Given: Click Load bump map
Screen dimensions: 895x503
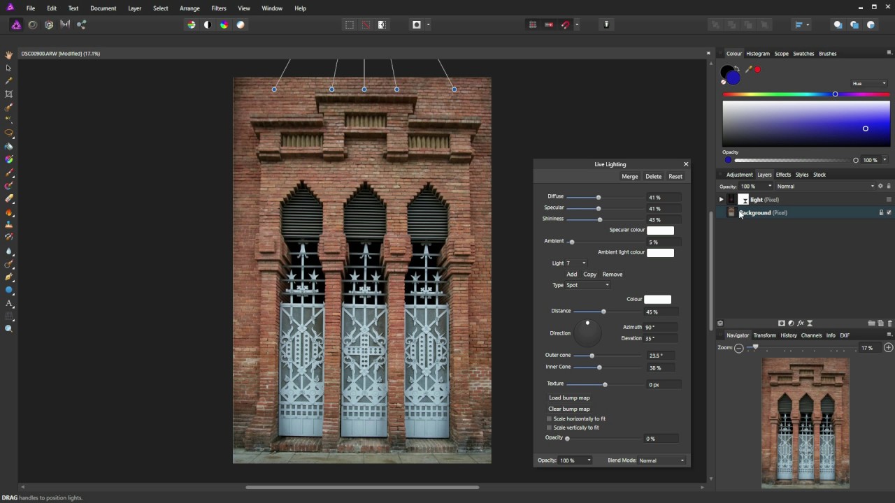Looking at the screenshot, I should [569, 398].
